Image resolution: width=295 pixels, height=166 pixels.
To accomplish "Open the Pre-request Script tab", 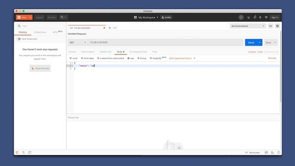I will (x=138, y=52).
